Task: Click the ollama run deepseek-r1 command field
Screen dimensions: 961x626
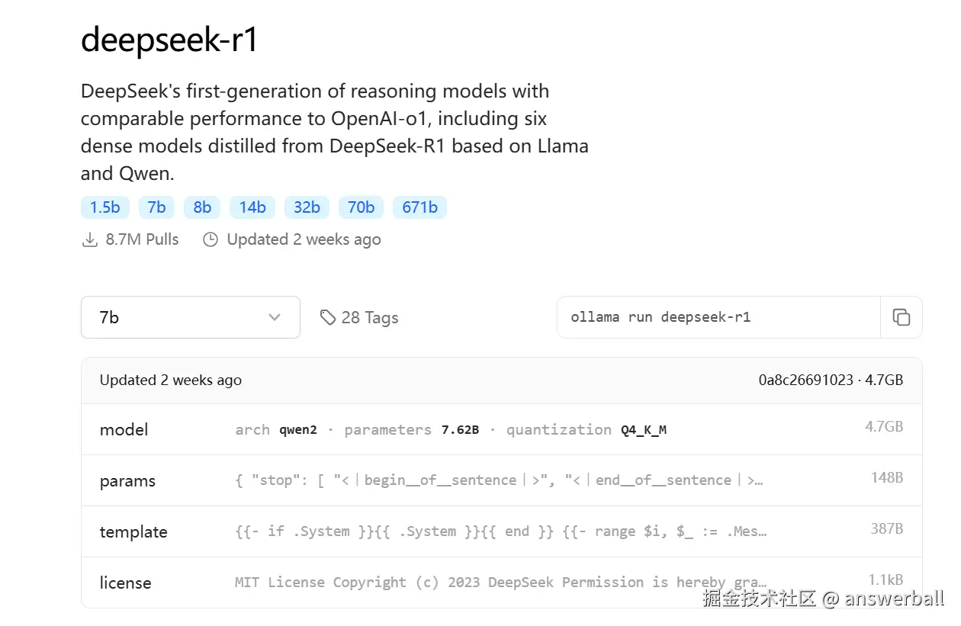Action: [717, 317]
